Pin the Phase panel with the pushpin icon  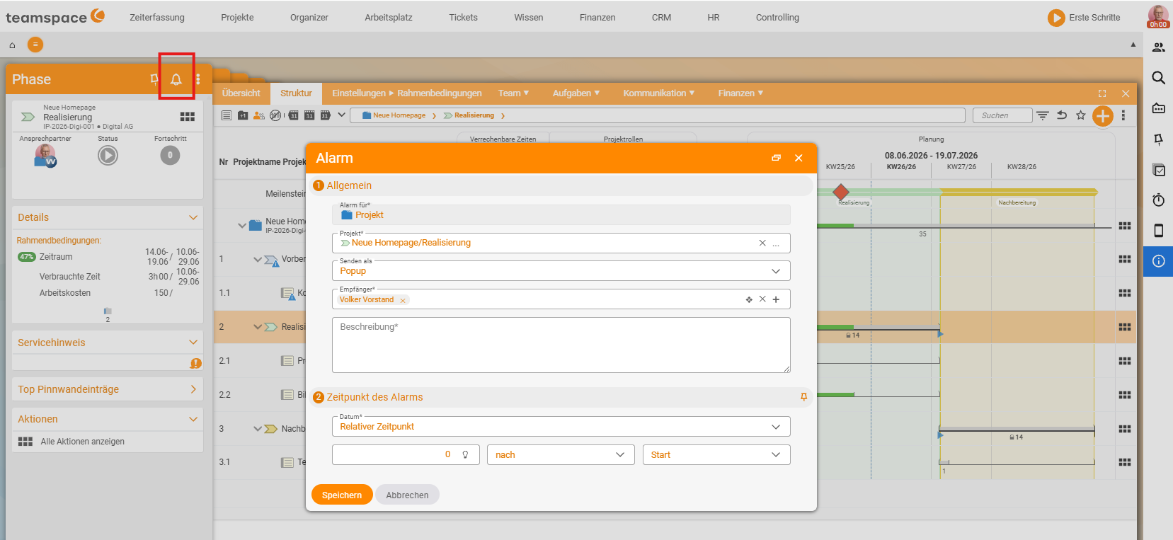[154, 79]
